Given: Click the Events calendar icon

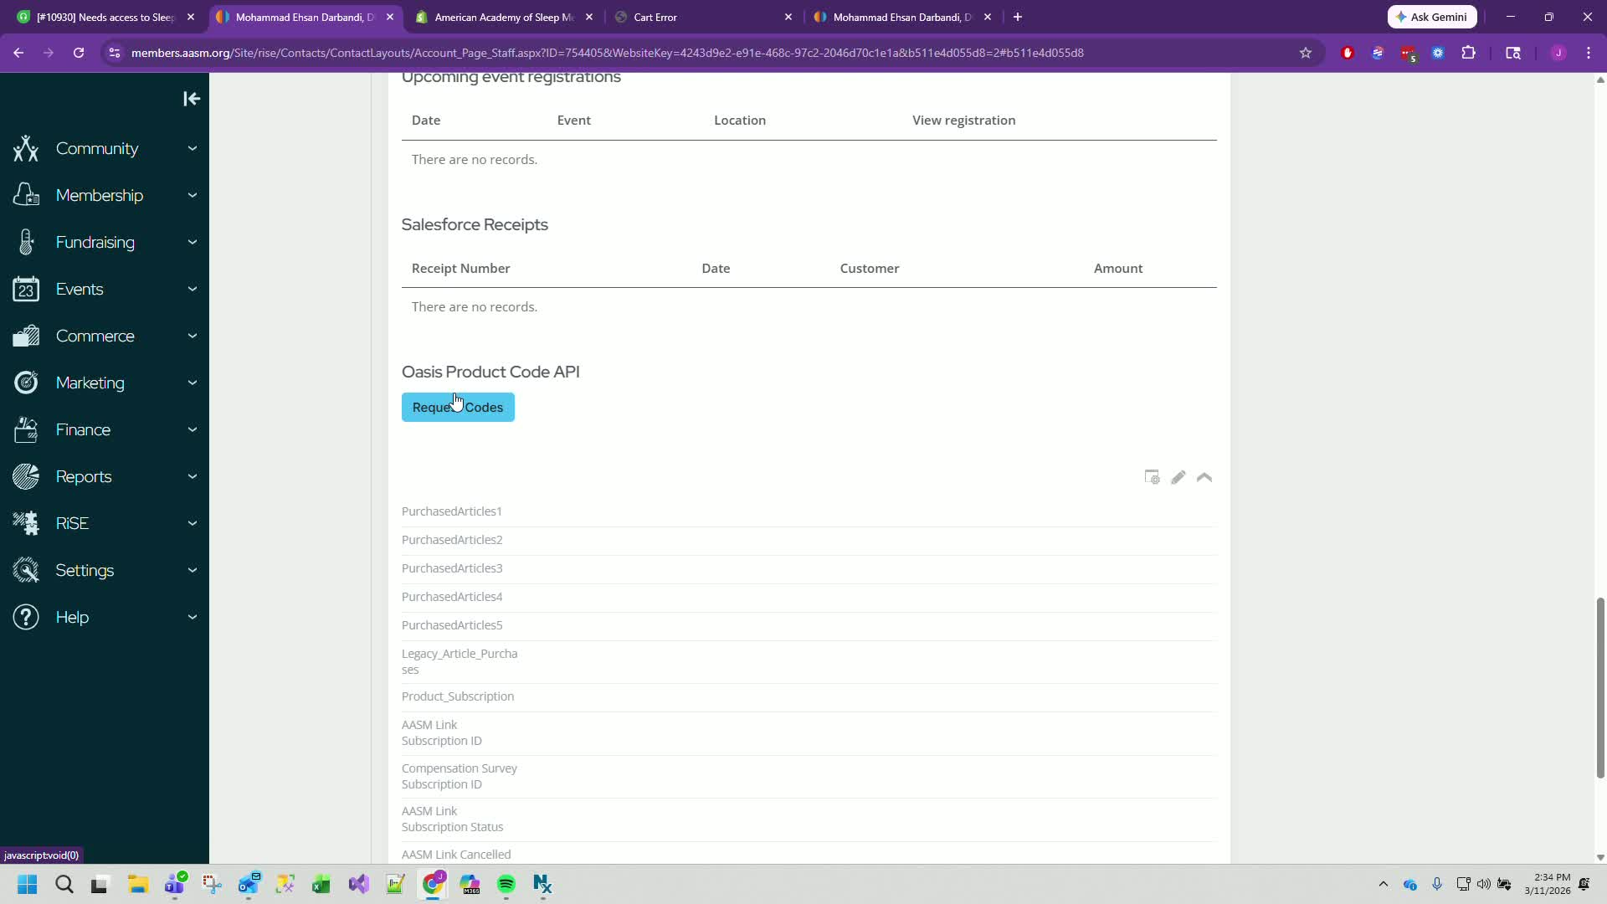Looking at the screenshot, I should pos(26,289).
